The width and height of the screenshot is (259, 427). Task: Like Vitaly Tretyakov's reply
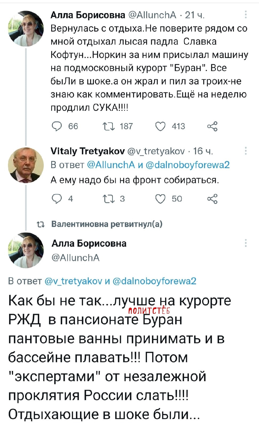(160, 199)
